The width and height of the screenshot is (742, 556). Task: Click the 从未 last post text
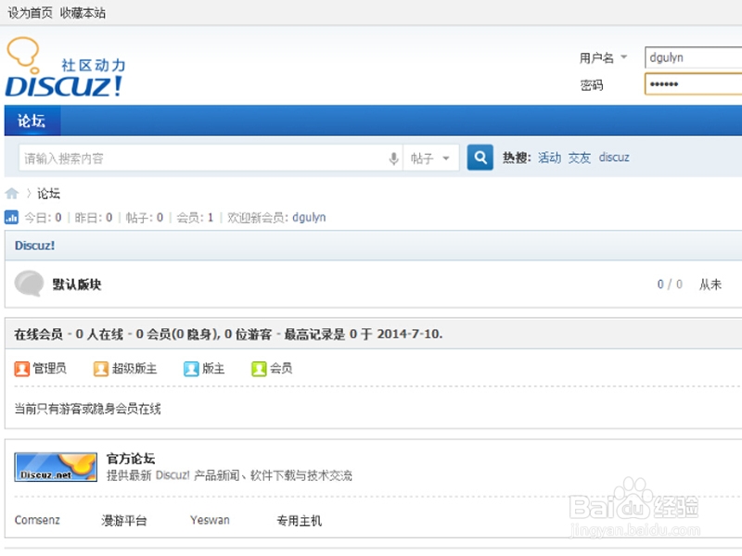710,284
